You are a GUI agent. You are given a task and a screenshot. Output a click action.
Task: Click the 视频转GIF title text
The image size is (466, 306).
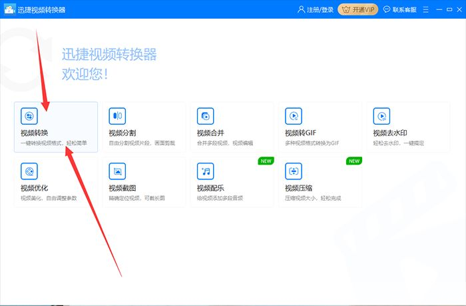[x=300, y=133]
